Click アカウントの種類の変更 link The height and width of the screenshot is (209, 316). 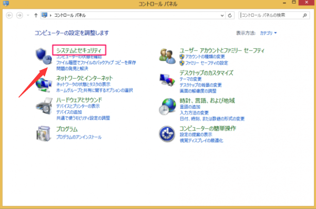click(x=205, y=57)
